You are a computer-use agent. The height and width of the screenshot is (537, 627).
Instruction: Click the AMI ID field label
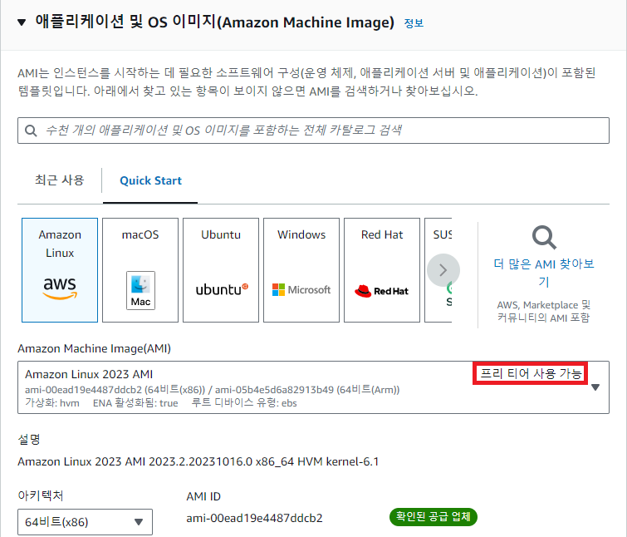(203, 496)
